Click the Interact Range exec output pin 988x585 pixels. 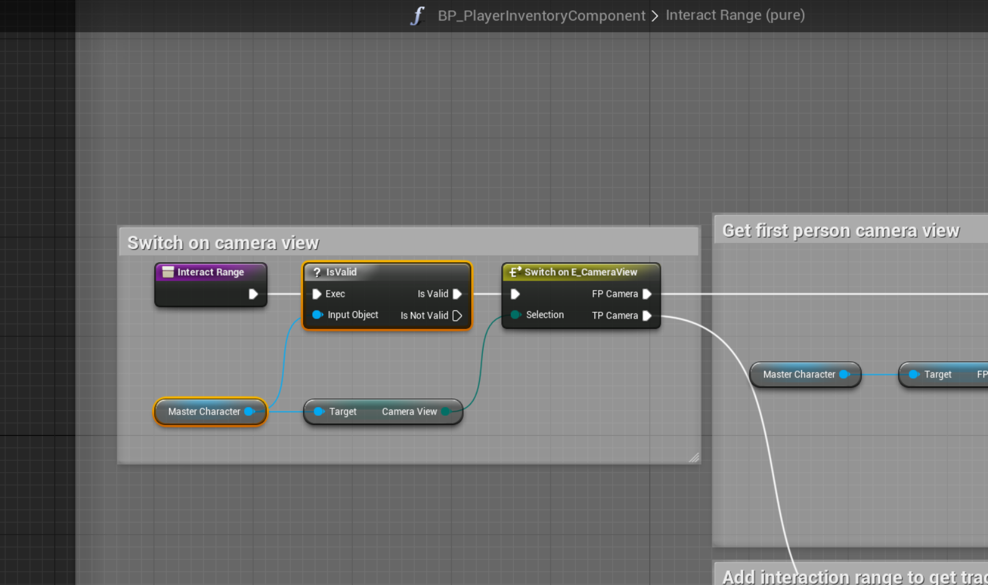[253, 294]
